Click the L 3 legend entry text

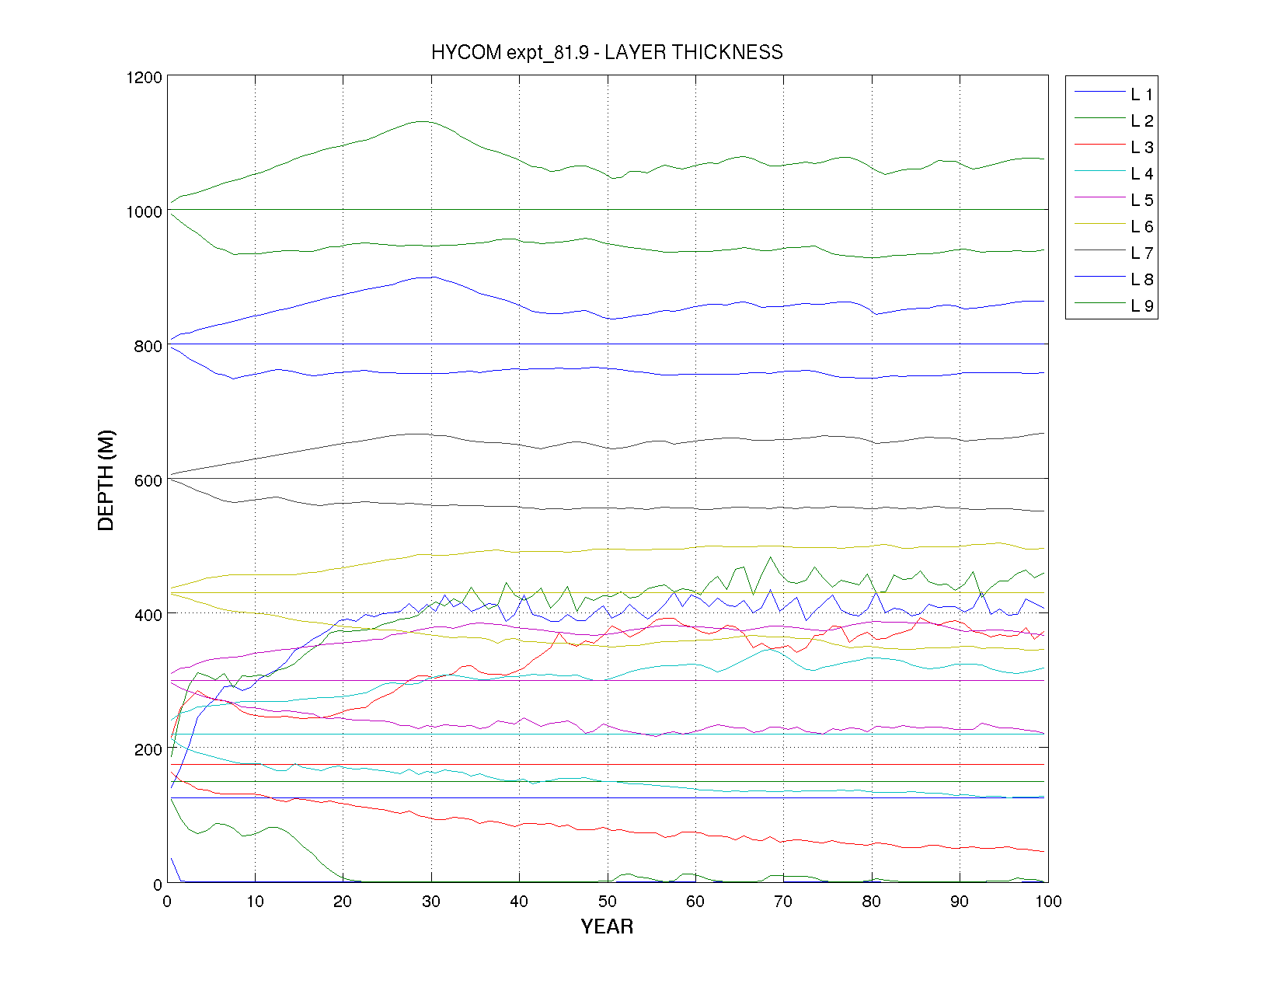coord(1141,148)
